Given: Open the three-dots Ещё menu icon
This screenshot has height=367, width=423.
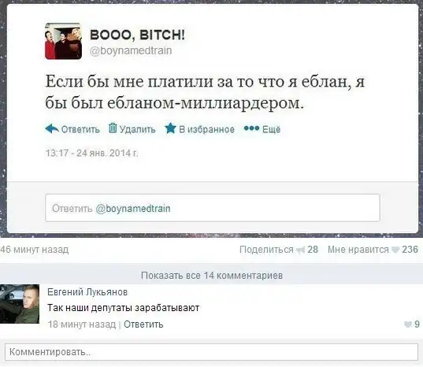Looking at the screenshot, I should [251, 128].
